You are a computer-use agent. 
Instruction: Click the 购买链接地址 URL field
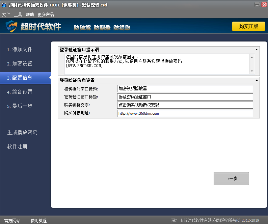coord(185,114)
